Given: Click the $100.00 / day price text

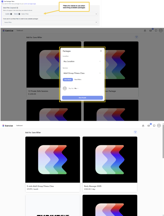Looking at the screenshot, I should (89, 189).
